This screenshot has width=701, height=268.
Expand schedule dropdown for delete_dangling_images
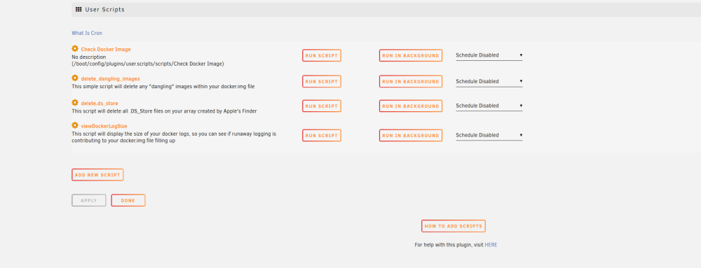[x=489, y=82]
